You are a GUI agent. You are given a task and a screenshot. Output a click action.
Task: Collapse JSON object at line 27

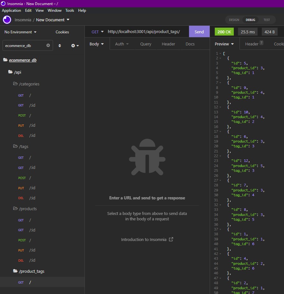[220, 180]
